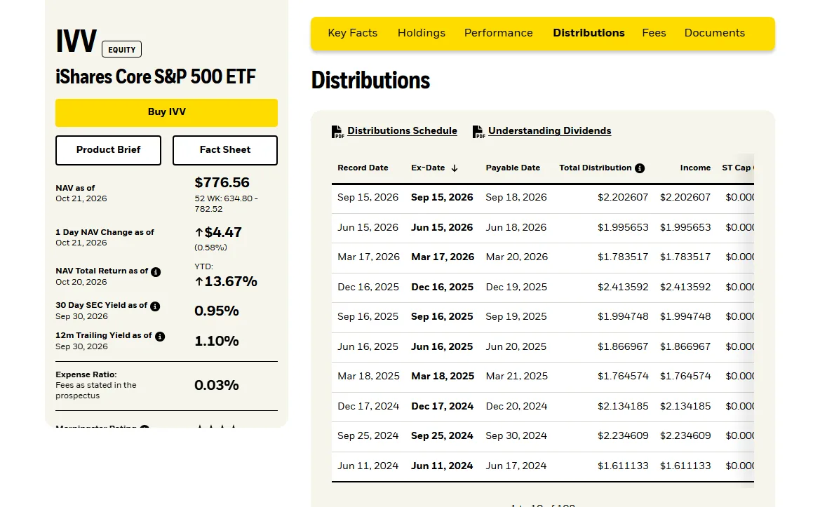This screenshot has height=507, width=820.
Task: Click payable date Jun 17, 2024
Action: point(516,466)
